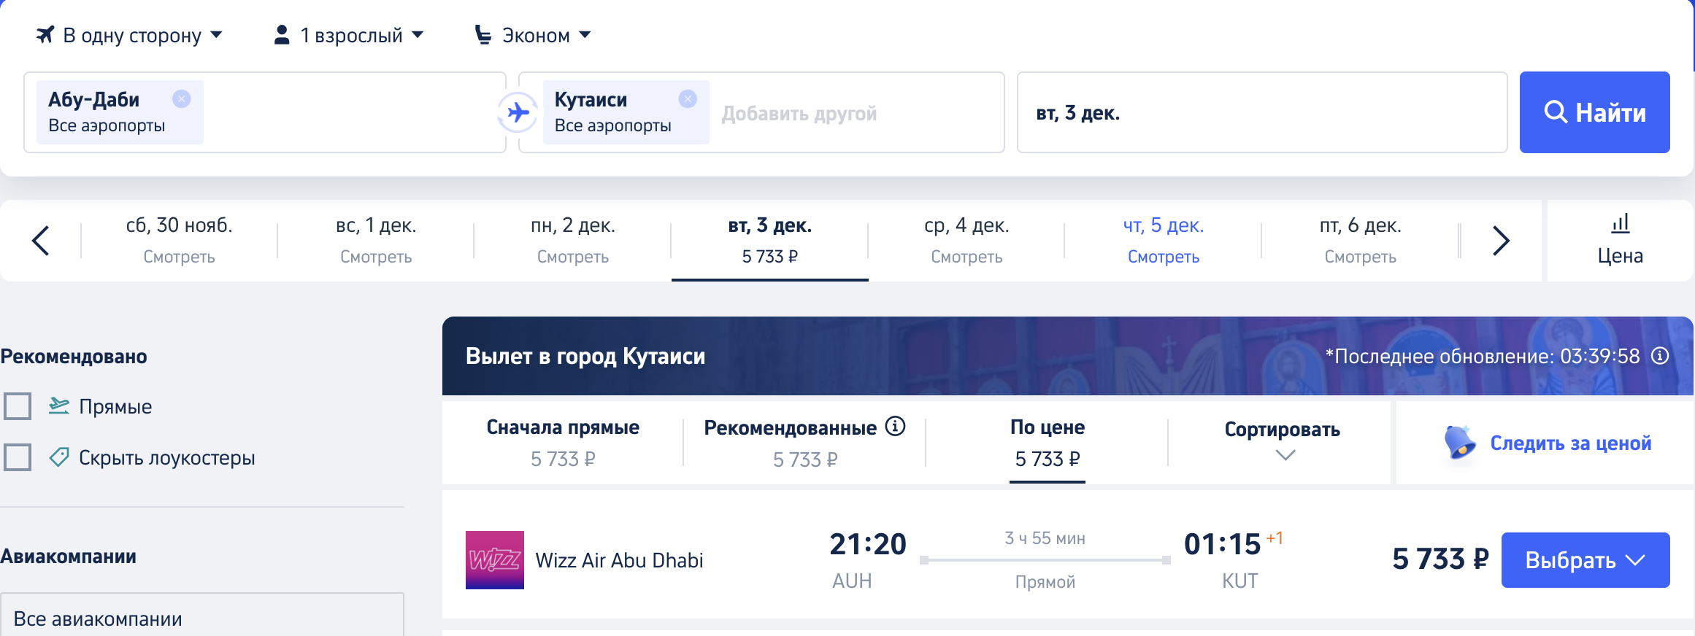Screen dimensions: 1695x636
Task: Open the В одну сторону trip type dropdown
Action: [129, 35]
